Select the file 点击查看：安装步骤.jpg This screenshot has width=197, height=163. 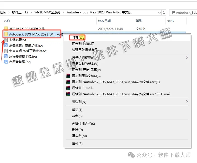point(26,45)
